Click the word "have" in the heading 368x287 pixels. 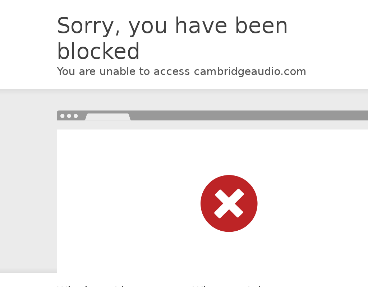201,26
